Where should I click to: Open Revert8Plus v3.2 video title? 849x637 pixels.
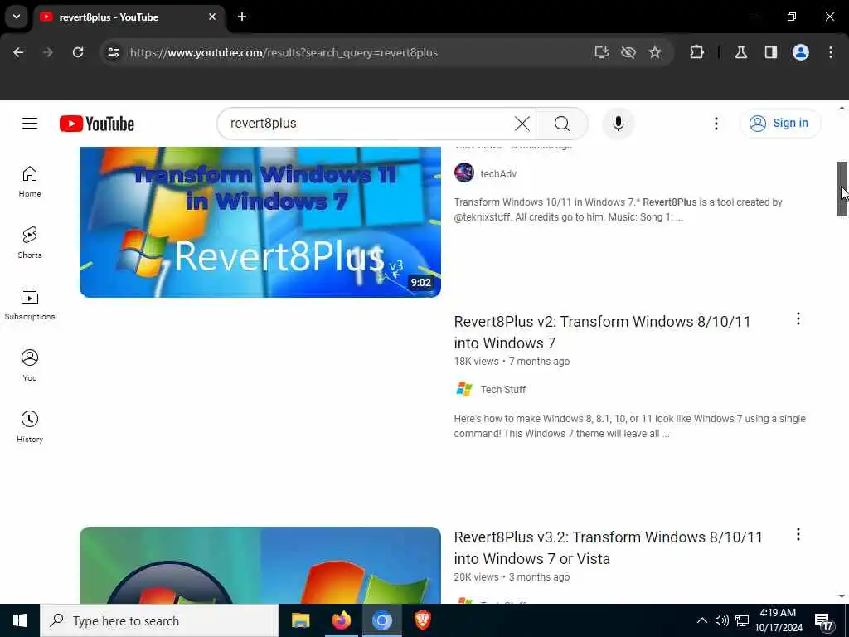[608, 547]
